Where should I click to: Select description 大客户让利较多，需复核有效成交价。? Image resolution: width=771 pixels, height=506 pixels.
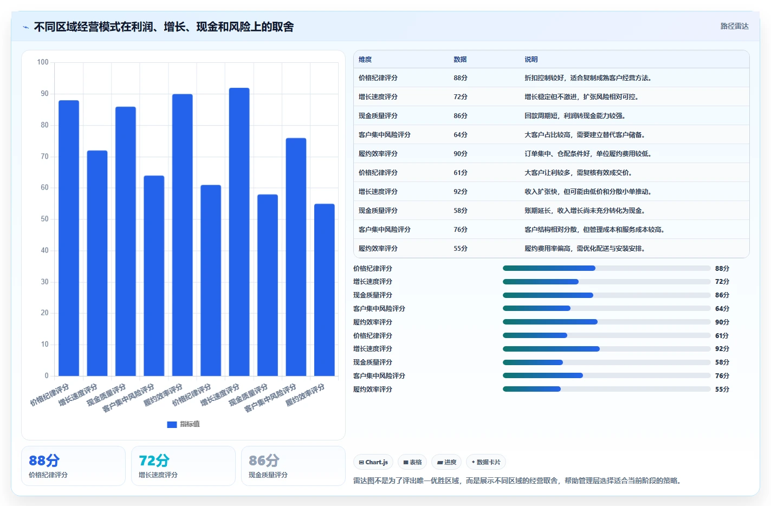click(x=578, y=173)
